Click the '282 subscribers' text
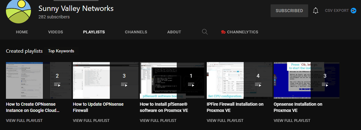Screen dimensions: 361x130 click(x=54, y=17)
